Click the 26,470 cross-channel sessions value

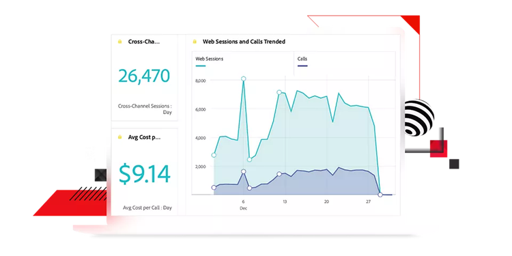pos(144,76)
